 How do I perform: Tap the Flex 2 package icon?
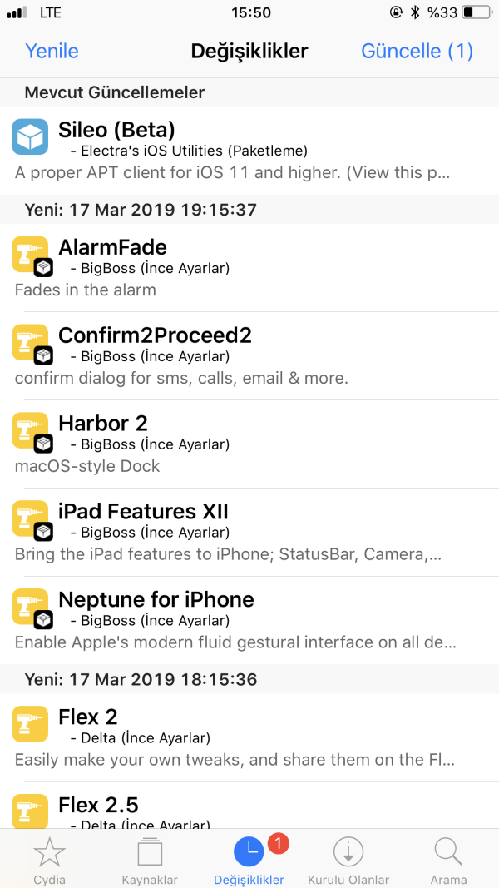pyautogui.click(x=30, y=723)
